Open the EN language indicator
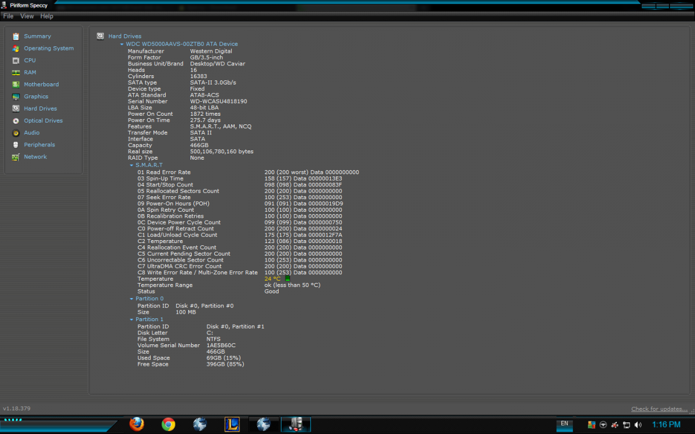Screen dimensions: 695x434 [x=564, y=424]
